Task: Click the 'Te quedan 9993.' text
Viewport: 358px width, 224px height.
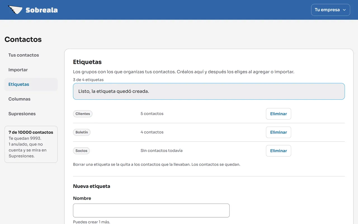Action: click(x=25, y=138)
